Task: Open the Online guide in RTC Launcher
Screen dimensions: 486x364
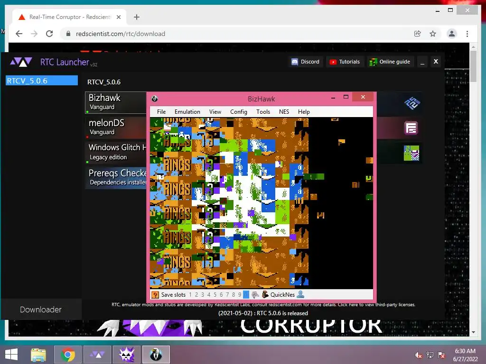Action: pos(391,62)
